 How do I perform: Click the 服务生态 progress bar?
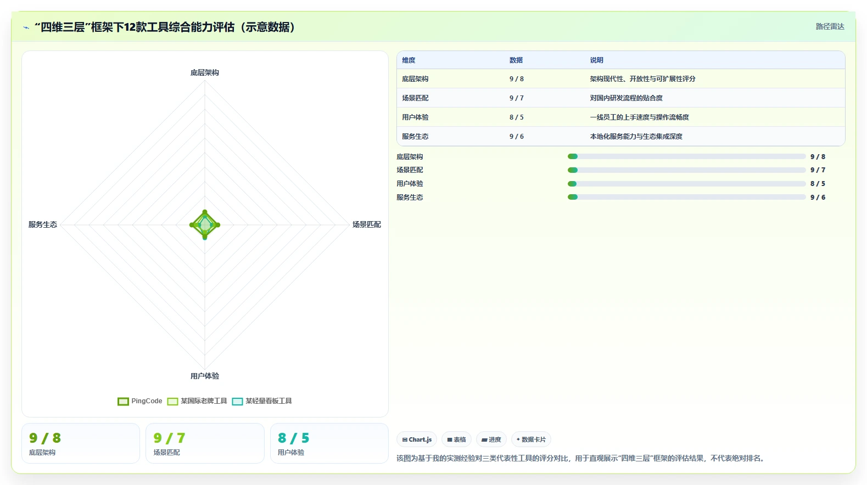click(686, 197)
